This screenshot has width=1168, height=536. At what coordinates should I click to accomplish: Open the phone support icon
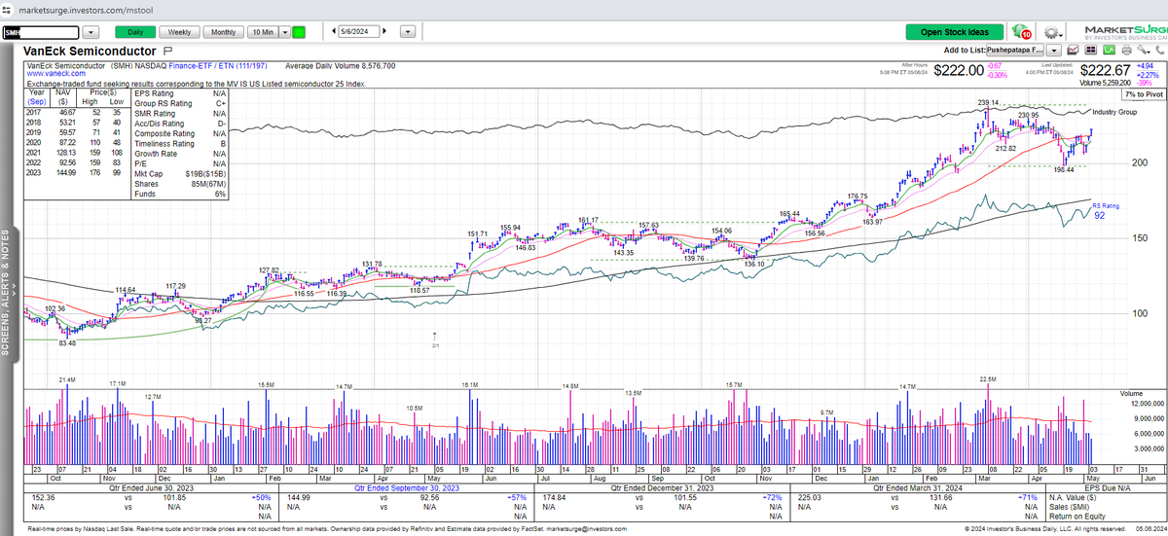[x=1159, y=50]
